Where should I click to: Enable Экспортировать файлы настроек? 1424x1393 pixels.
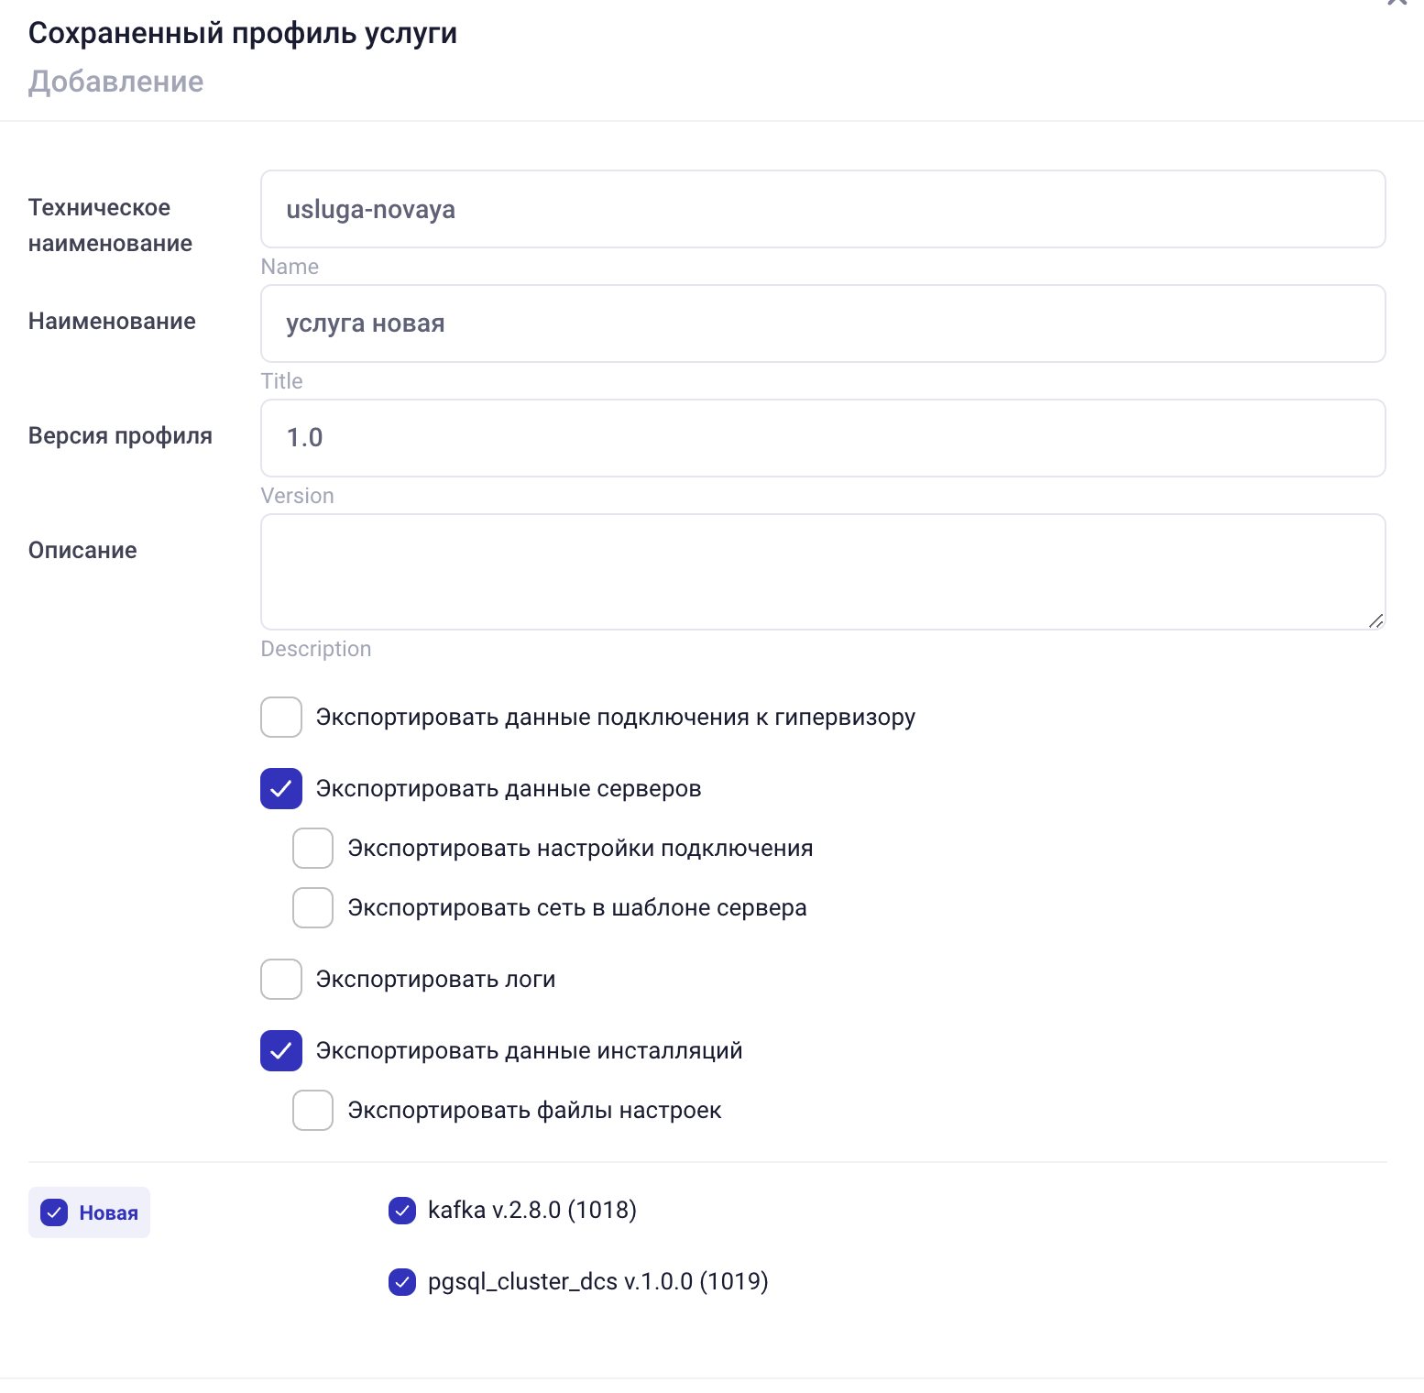tap(313, 1111)
